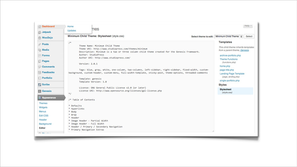Viewport: 297px width, 167px height.
Task: Open home.php template
Action: [x=225, y=66]
